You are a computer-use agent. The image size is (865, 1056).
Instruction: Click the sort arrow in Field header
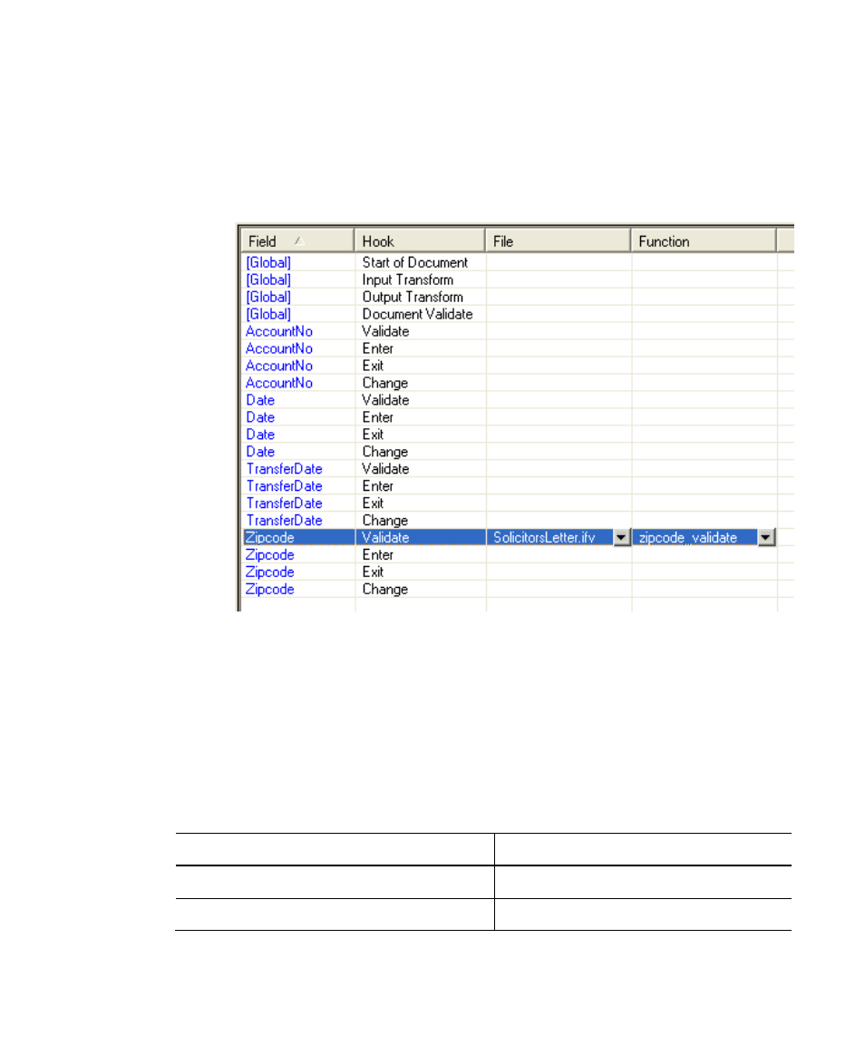point(299,241)
